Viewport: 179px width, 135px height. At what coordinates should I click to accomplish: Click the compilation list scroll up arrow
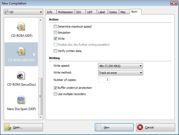tap(41, 20)
